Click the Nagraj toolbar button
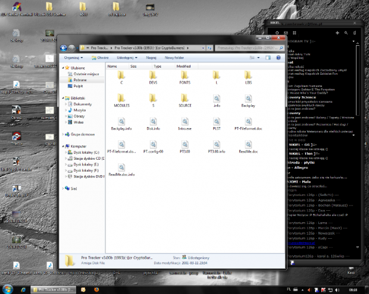The height and width of the screenshot is (294, 369). (151, 58)
